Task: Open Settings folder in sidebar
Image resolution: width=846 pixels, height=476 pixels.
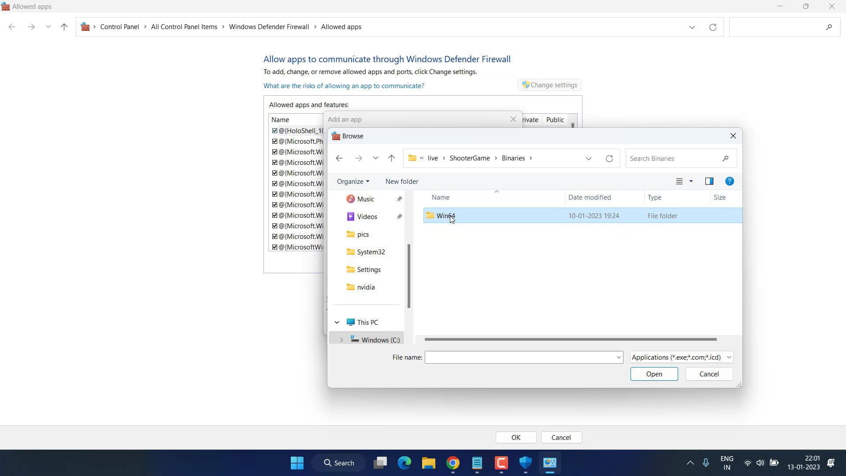Action: (369, 270)
